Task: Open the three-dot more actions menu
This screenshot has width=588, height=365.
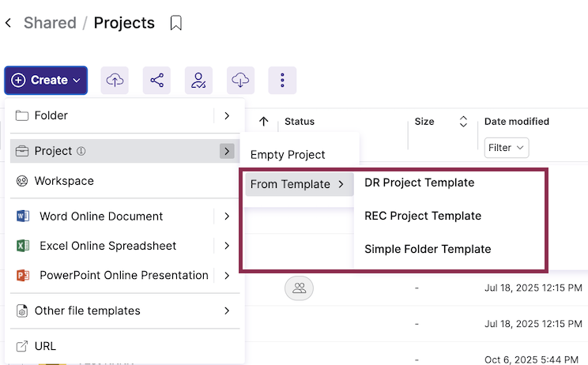Action: point(282,81)
